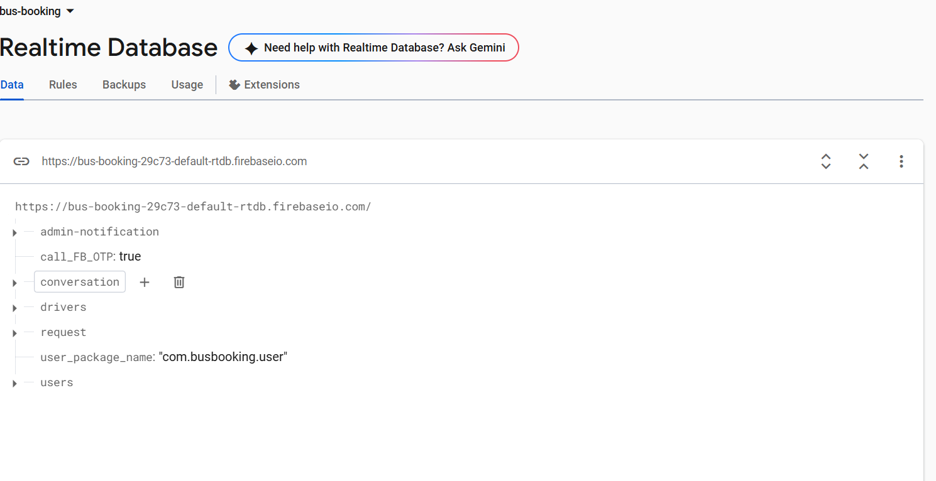Click the Extensions puzzle icon
936x481 pixels.
(234, 85)
